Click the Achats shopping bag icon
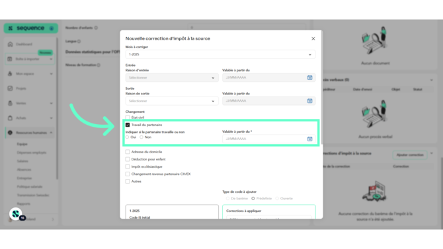 click(x=10, y=118)
